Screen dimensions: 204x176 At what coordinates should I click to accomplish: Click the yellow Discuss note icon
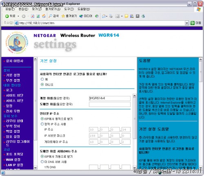pos(126,16)
